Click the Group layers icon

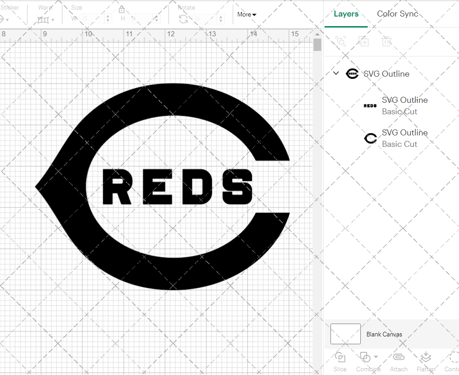point(341,41)
